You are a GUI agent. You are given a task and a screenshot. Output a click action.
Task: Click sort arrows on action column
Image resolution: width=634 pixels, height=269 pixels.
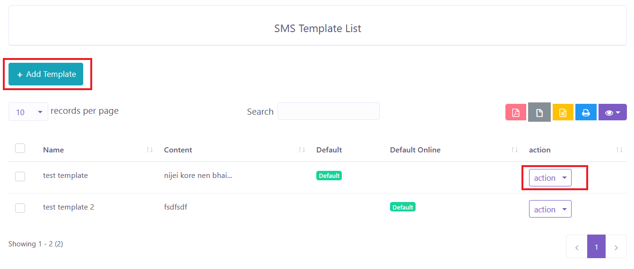click(x=619, y=150)
